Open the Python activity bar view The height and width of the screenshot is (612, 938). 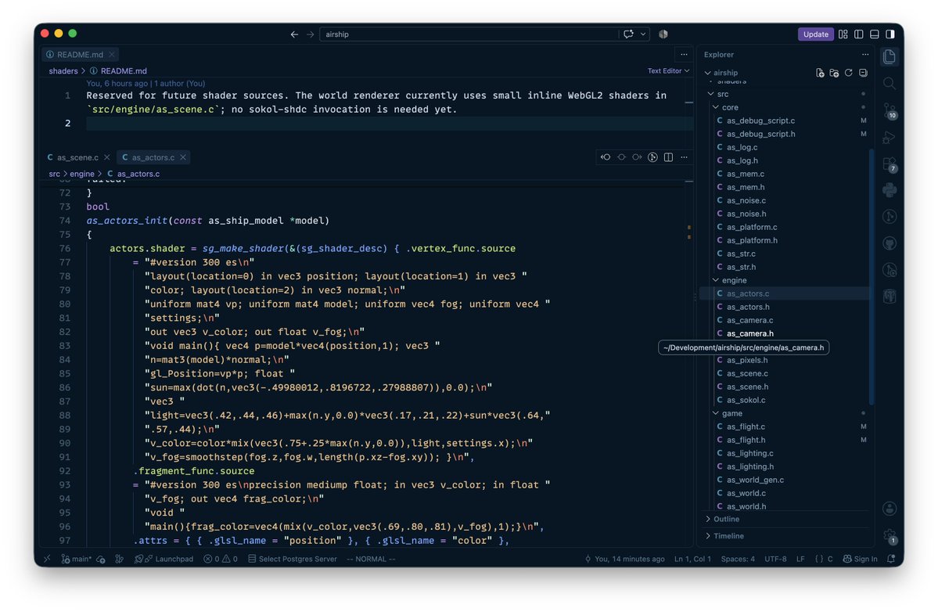(x=889, y=190)
